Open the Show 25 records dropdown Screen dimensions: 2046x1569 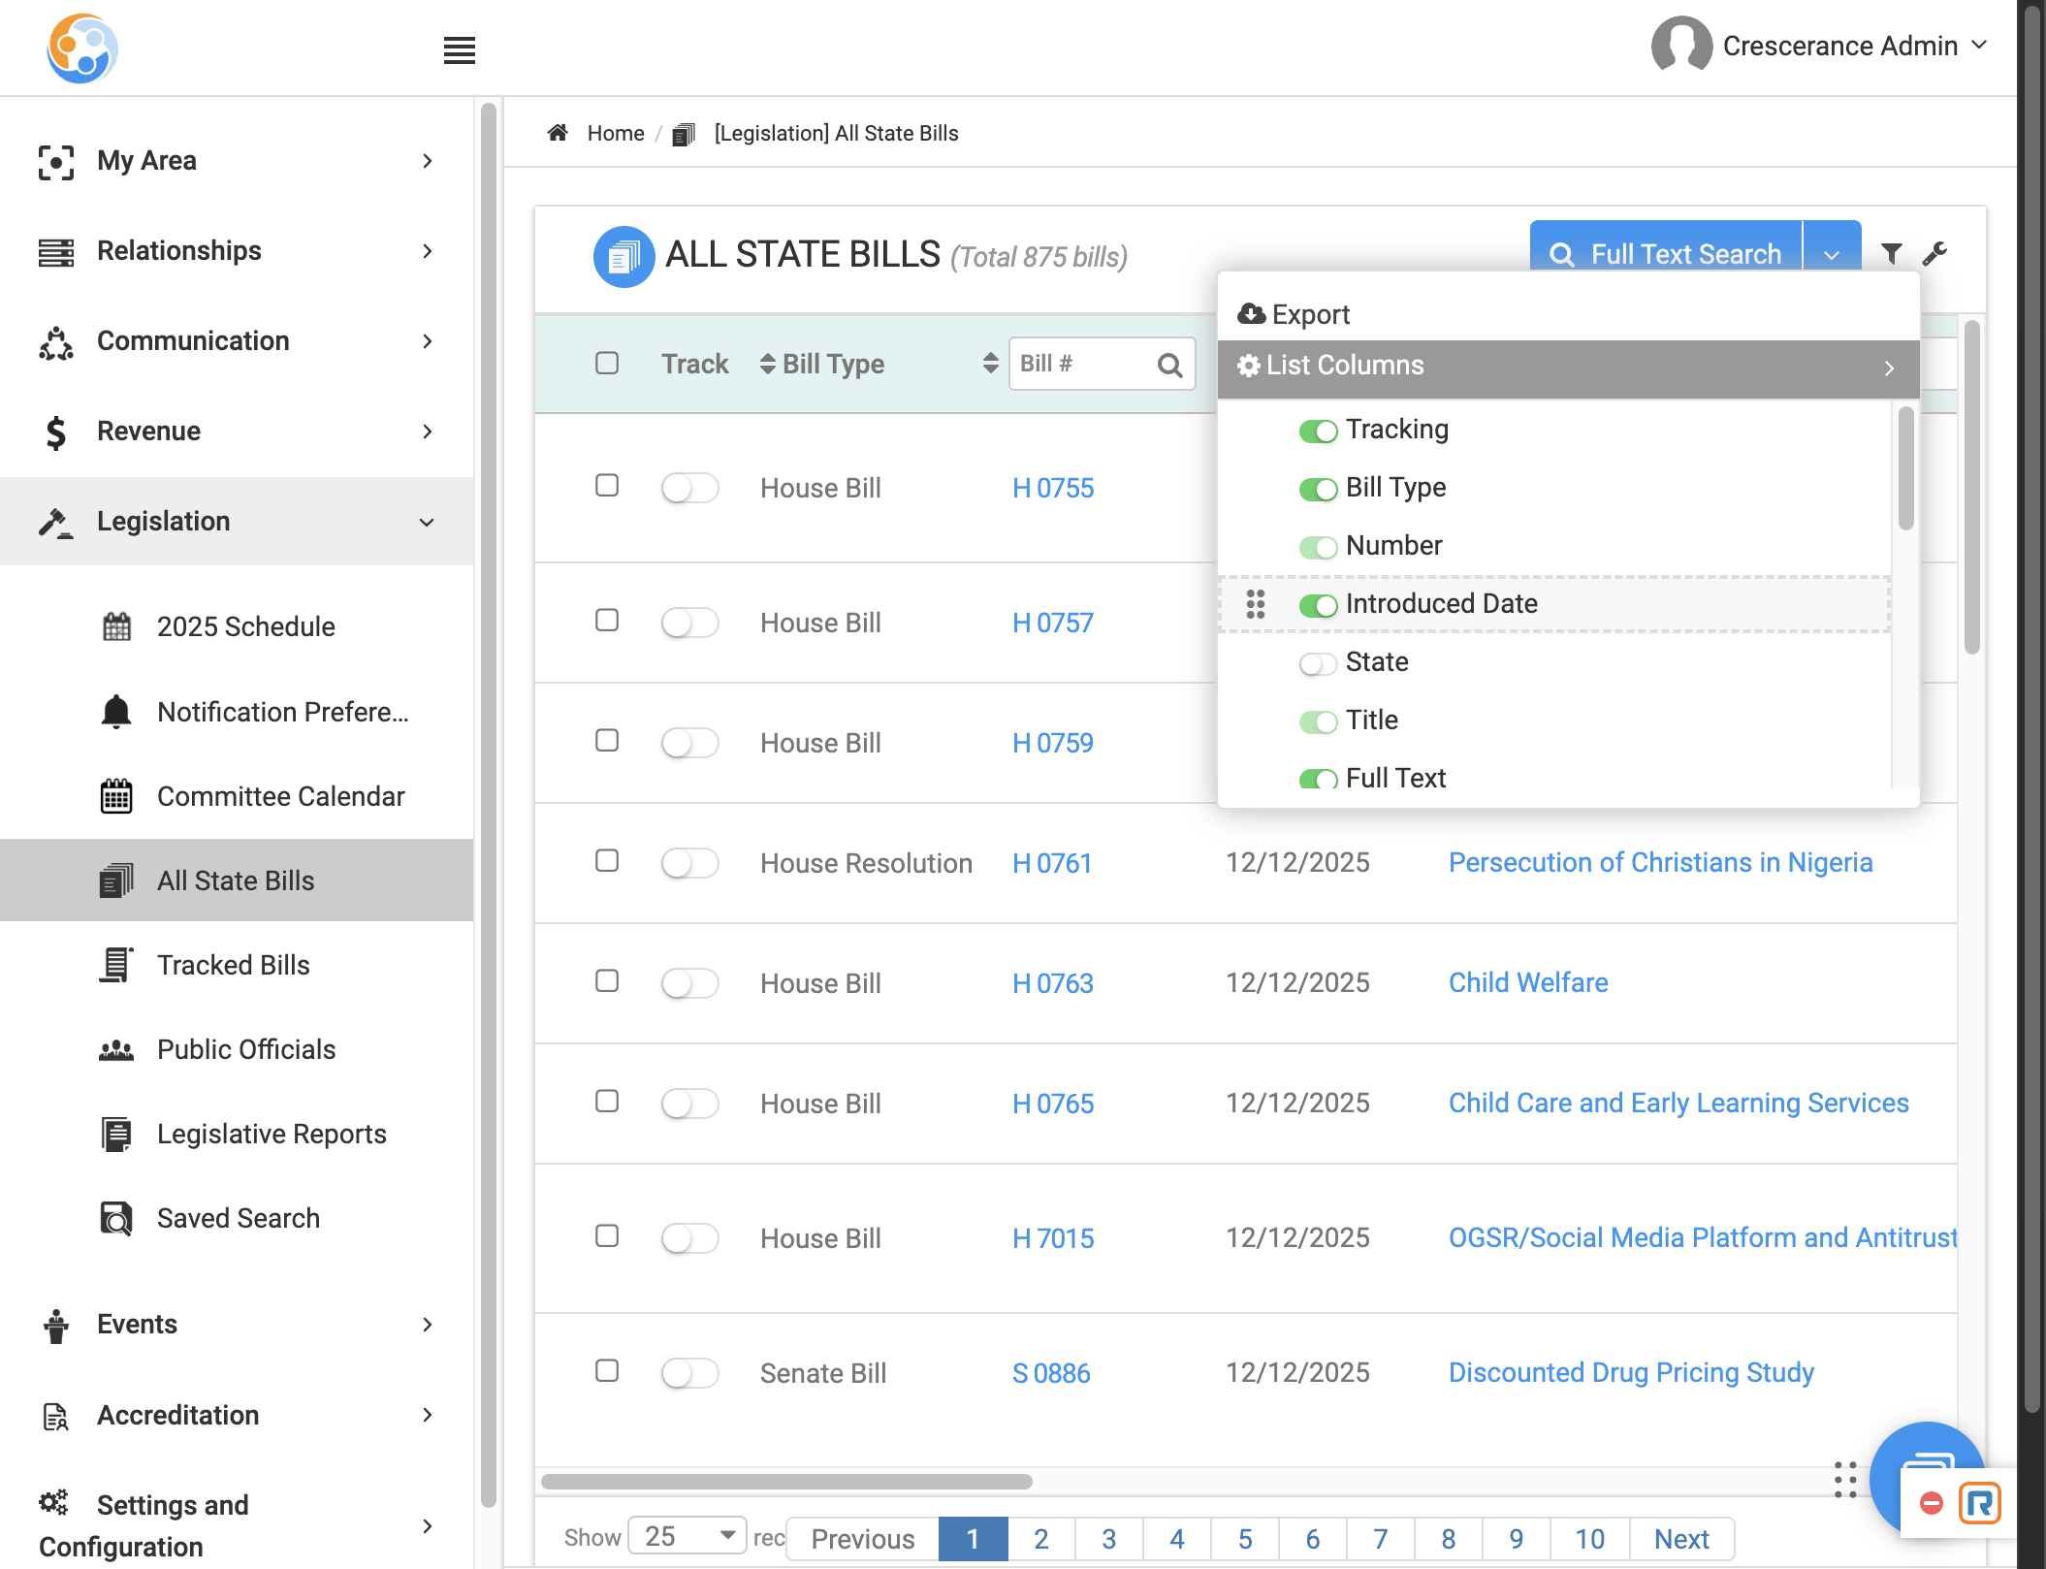point(687,1536)
